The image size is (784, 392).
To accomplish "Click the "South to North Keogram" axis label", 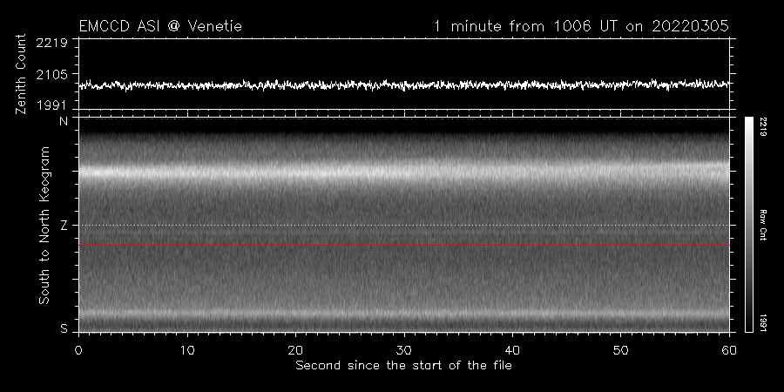I will coord(44,225).
